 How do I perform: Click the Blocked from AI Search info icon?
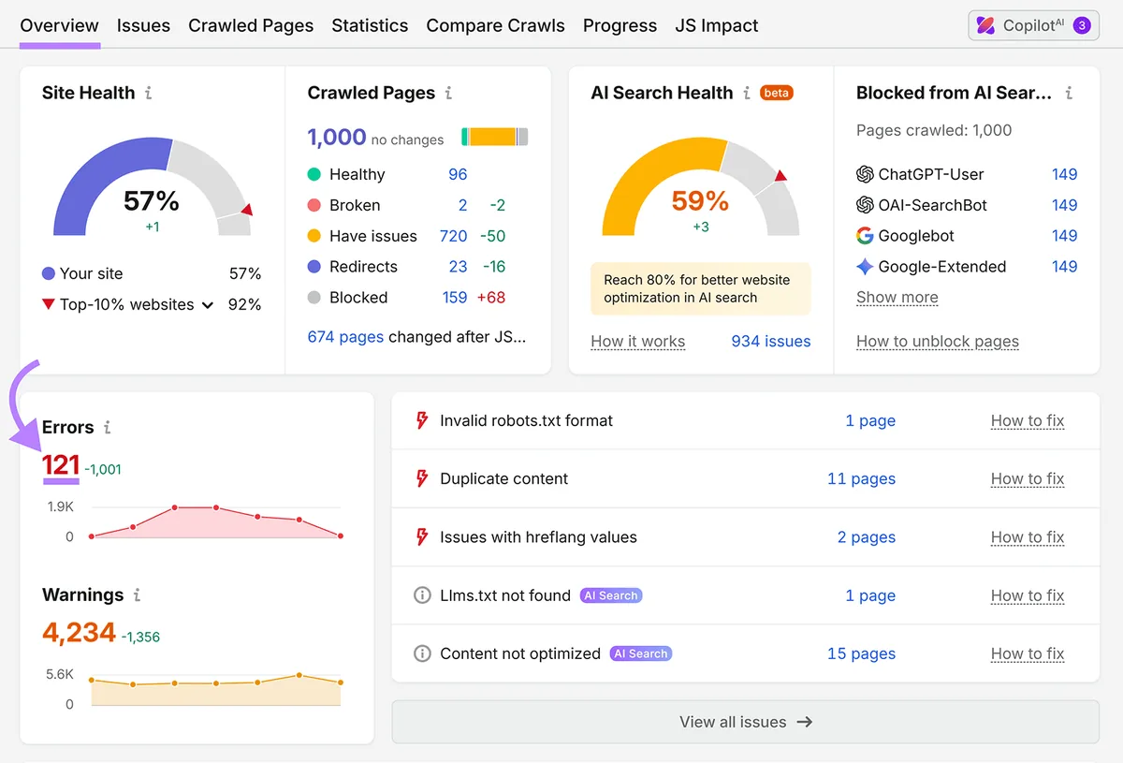coord(1069,93)
